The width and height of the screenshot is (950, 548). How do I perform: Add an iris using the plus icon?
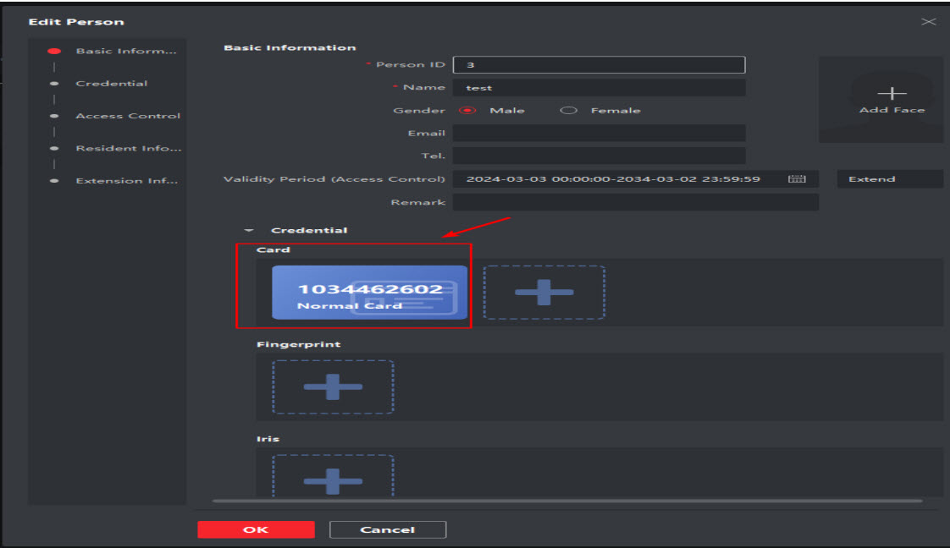[333, 479]
